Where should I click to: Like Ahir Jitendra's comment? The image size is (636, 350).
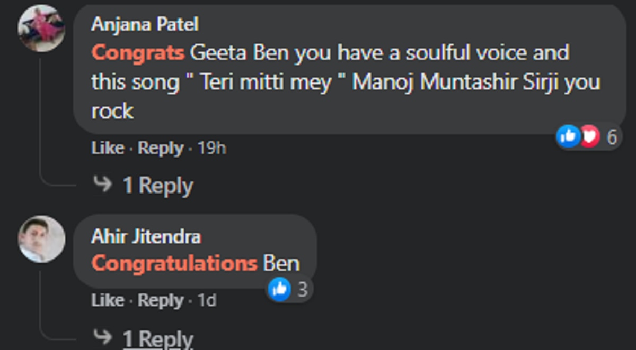pos(107,300)
